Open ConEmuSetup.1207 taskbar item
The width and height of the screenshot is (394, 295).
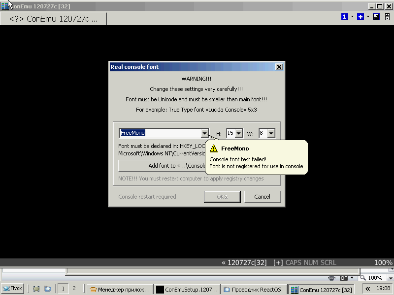pos(187,290)
